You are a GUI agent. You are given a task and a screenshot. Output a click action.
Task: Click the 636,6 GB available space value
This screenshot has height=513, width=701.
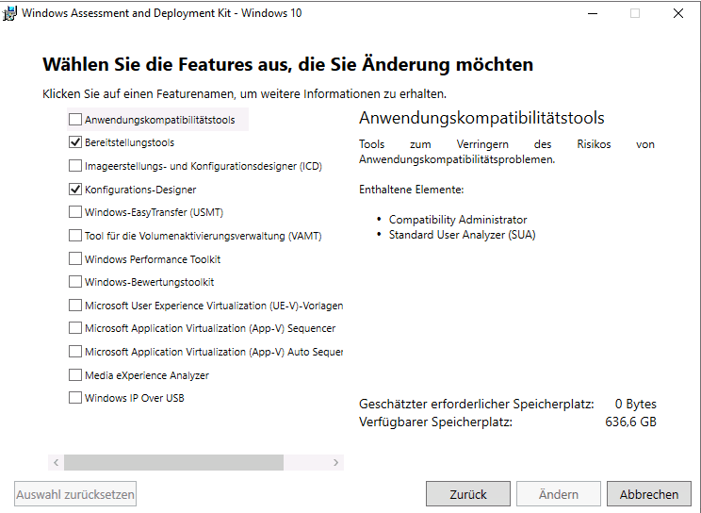click(630, 422)
